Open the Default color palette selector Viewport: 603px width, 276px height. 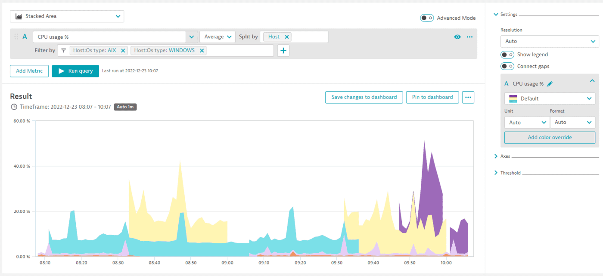[x=550, y=98]
